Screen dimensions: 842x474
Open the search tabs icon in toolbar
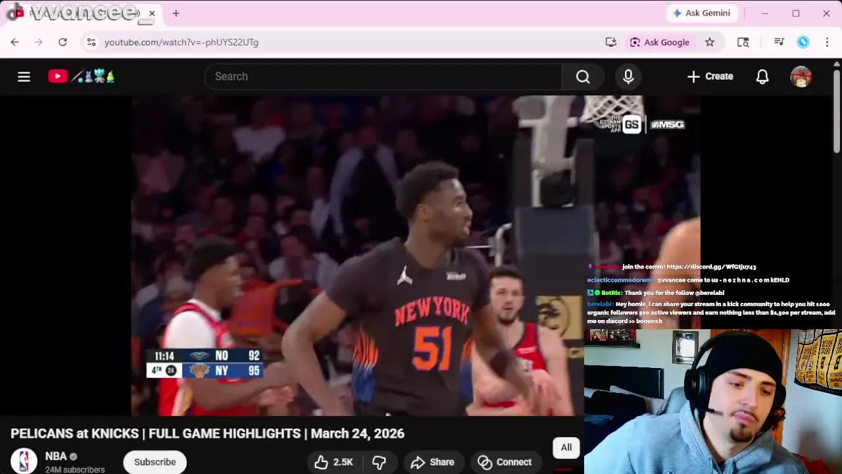pos(743,42)
